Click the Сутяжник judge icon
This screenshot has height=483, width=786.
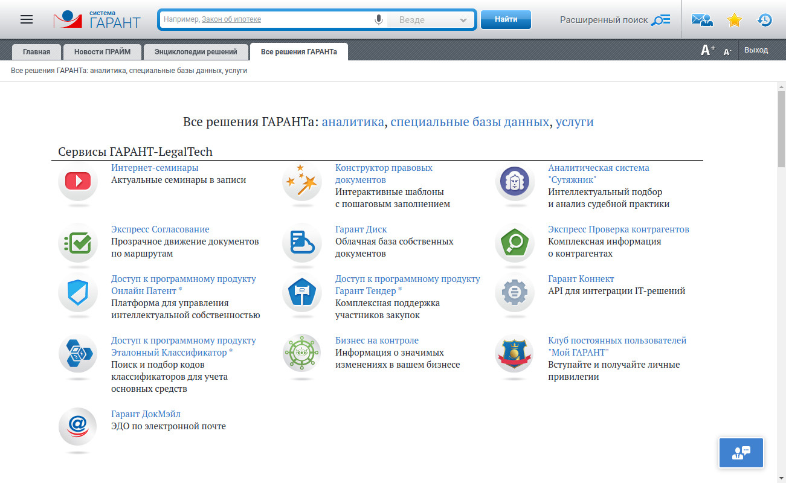click(x=515, y=181)
